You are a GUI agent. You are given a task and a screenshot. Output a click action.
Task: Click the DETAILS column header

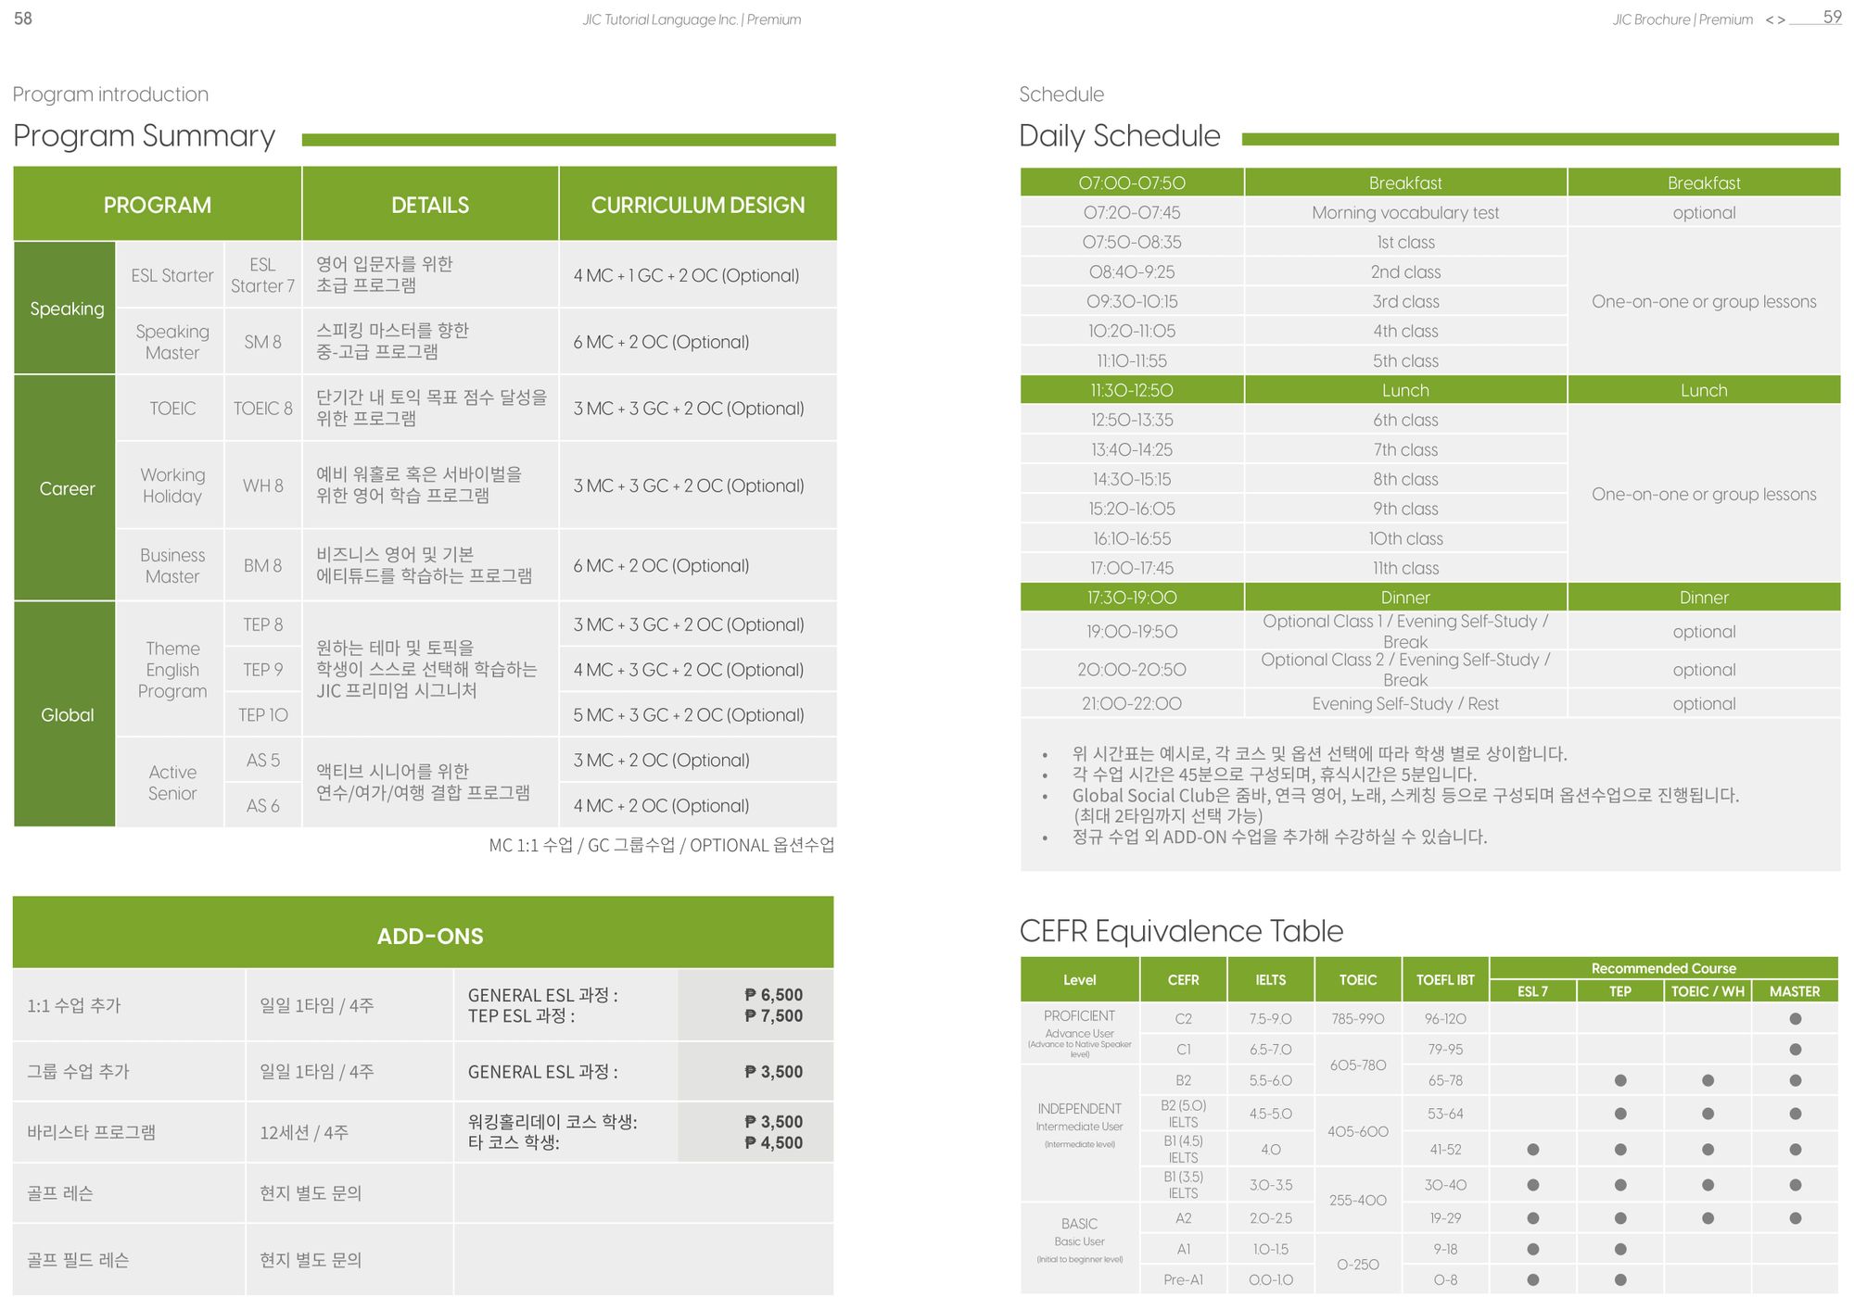pyautogui.click(x=430, y=205)
